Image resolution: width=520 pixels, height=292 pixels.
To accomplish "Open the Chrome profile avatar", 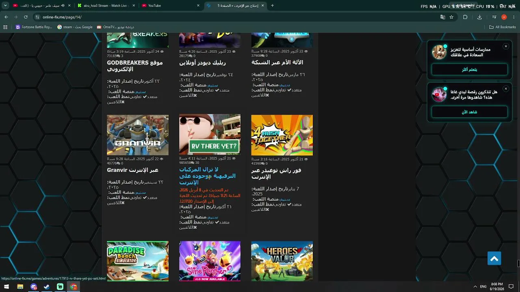I will coord(504,17).
